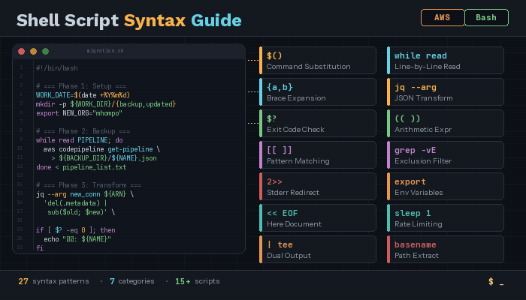Click the $ _ terminal prompt in footer
Image resolution: width=526 pixels, height=300 pixels.
coord(496,282)
